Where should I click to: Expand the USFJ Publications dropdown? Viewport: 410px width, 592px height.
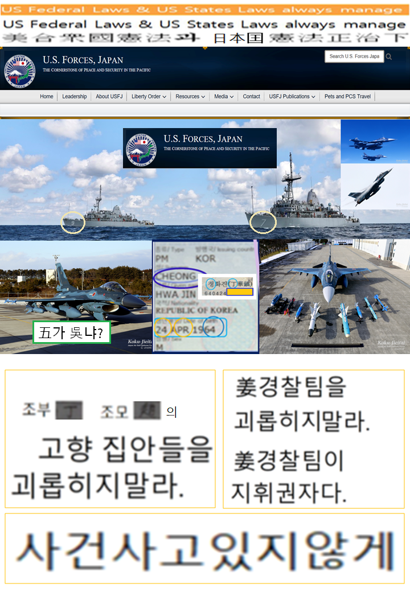292,96
